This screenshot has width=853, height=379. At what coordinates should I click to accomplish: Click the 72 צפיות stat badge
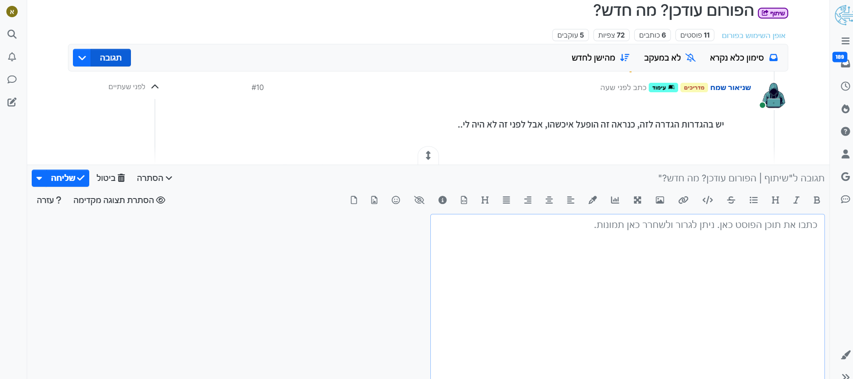point(612,35)
